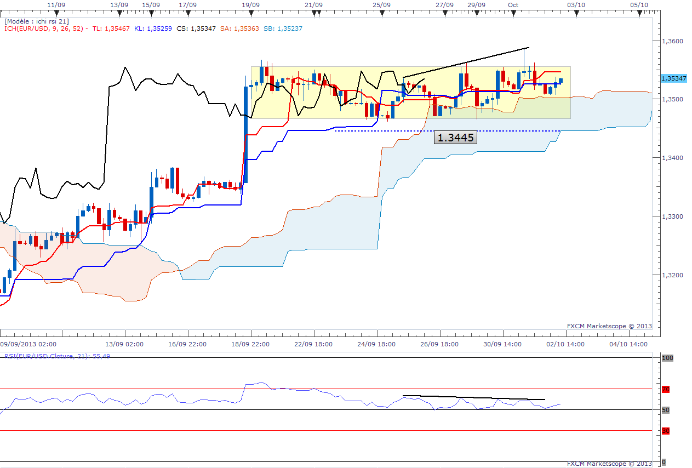This screenshot has width=692, height=468.
Task: Click the RSI 30 level tag
Action: 666,431
